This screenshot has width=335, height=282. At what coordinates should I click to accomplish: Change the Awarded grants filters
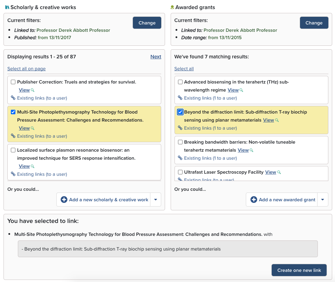314,23
